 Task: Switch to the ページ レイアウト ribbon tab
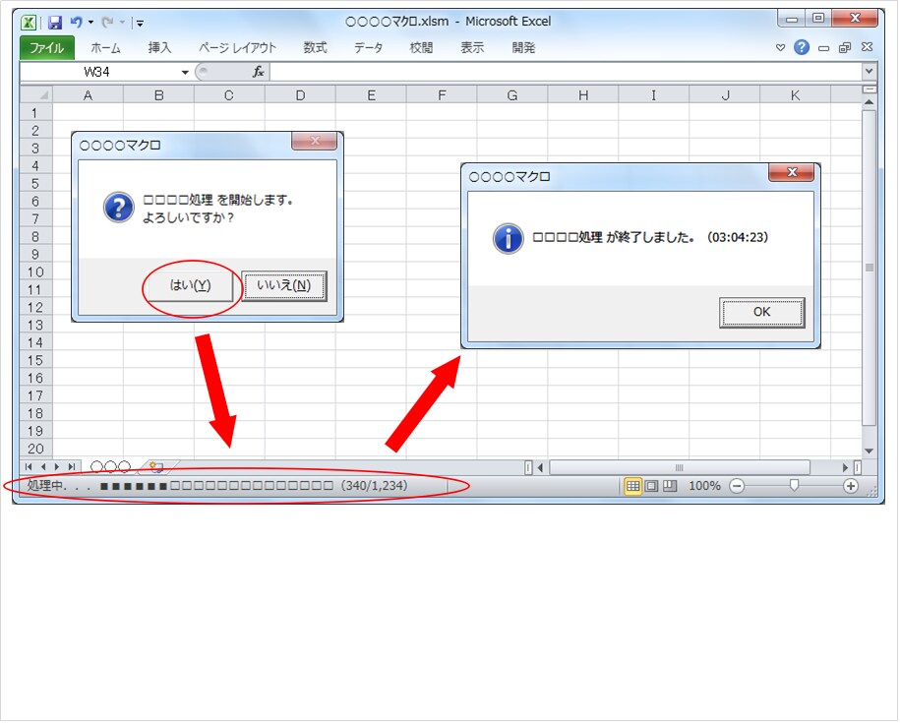coord(238,47)
